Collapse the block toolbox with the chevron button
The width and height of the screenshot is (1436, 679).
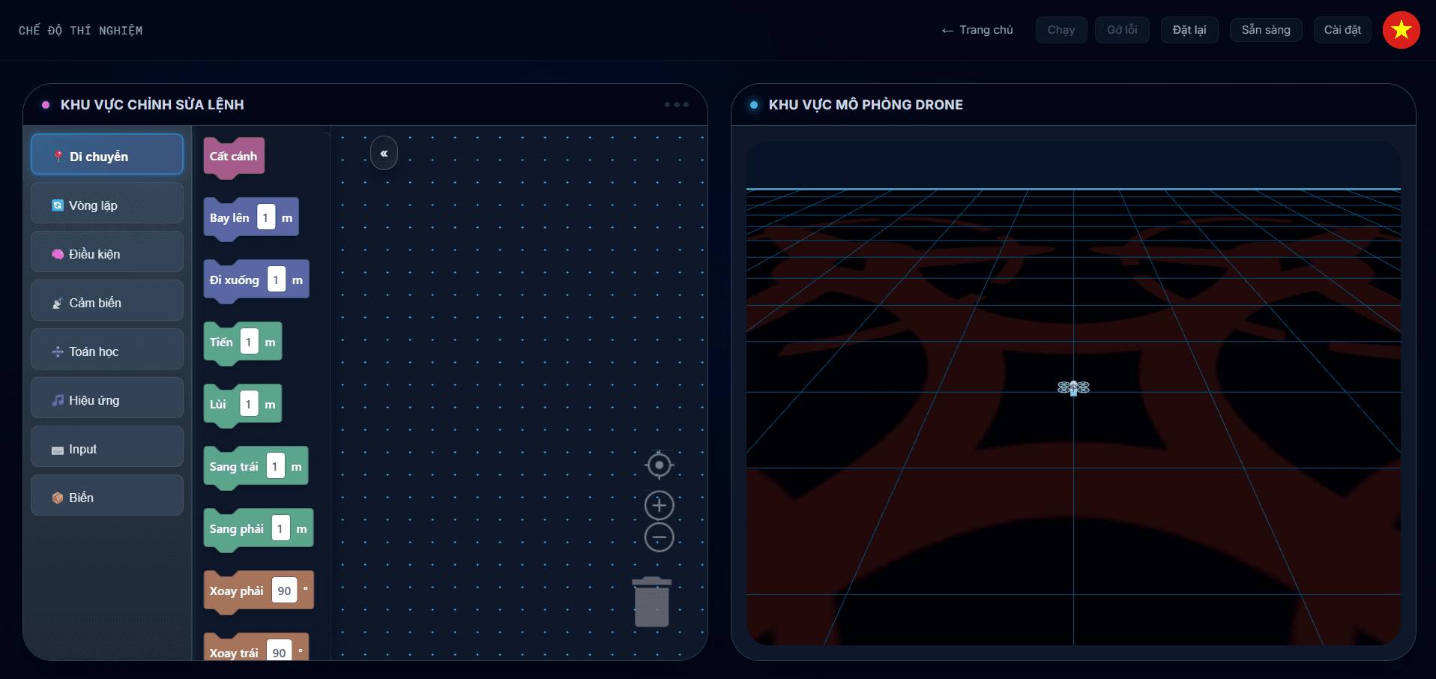click(384, 153)
